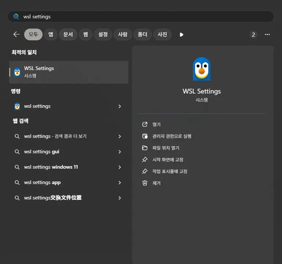Click search icon beside wsl settings app
This screenshot has width=282, height=264.
(17, 183)
